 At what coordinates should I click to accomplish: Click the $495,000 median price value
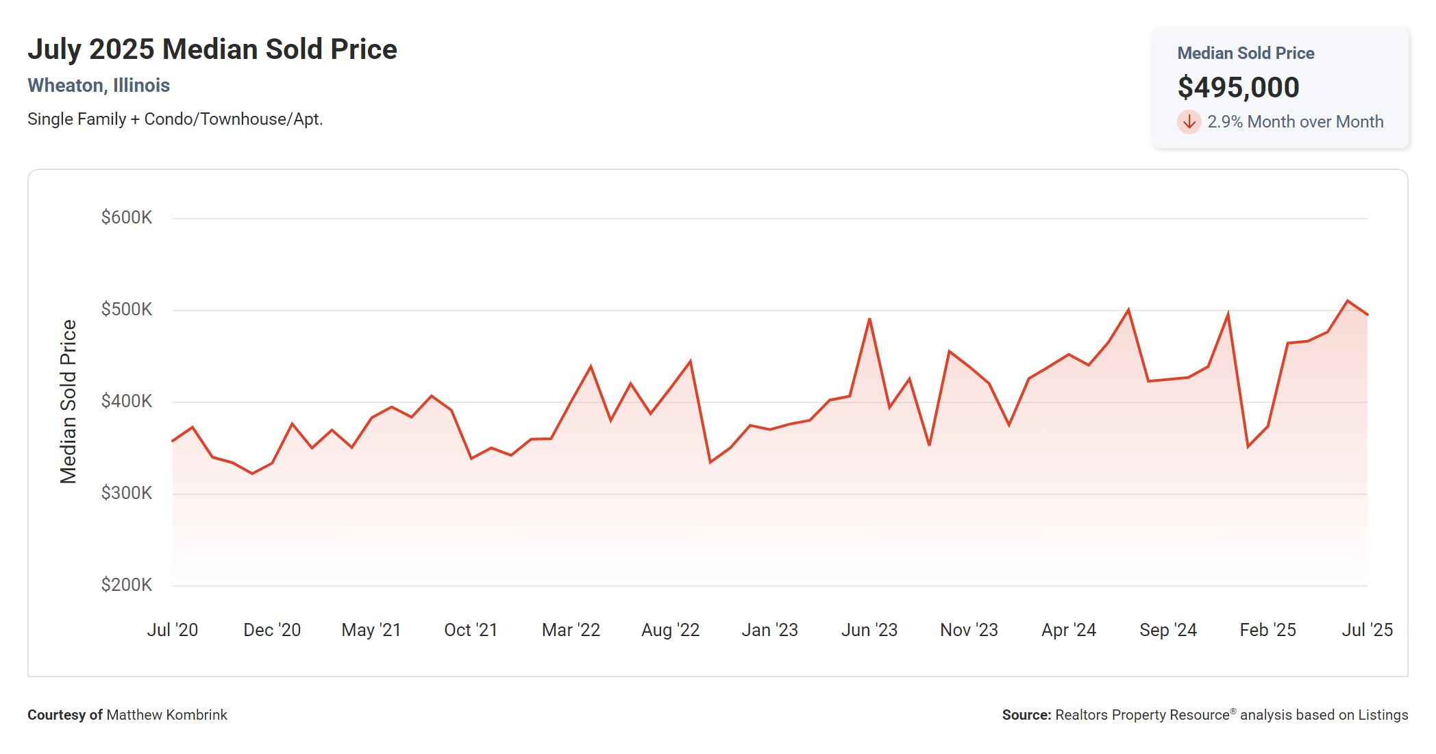1238,87
